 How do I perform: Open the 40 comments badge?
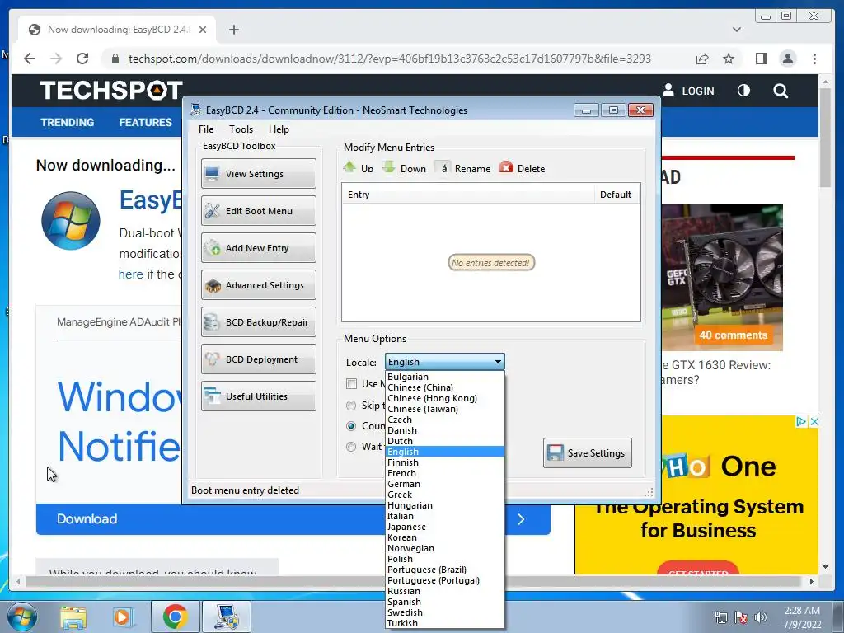click(x=733, y=335)
